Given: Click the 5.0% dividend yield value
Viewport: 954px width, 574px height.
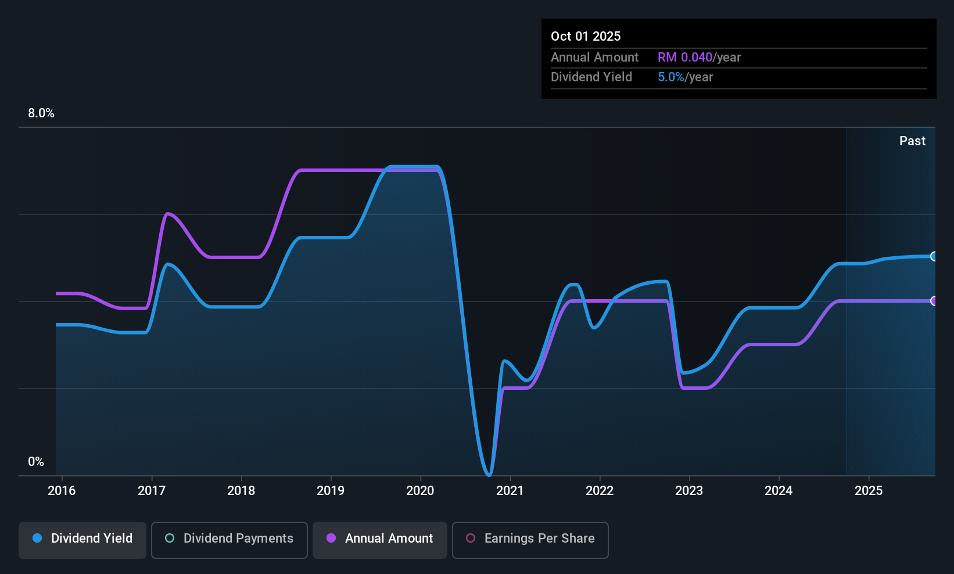Looking at the screenshot, I should tap(671, 77).
